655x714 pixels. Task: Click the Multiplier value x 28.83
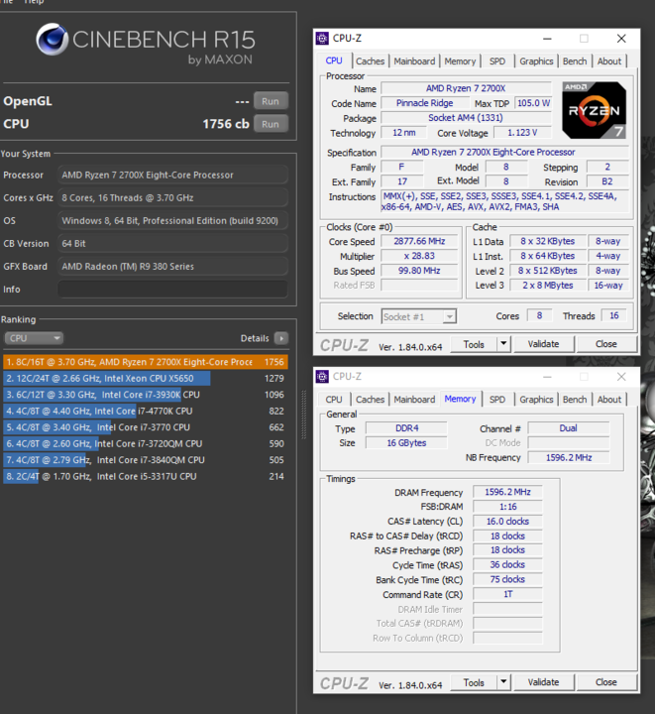tap(419, 256)
